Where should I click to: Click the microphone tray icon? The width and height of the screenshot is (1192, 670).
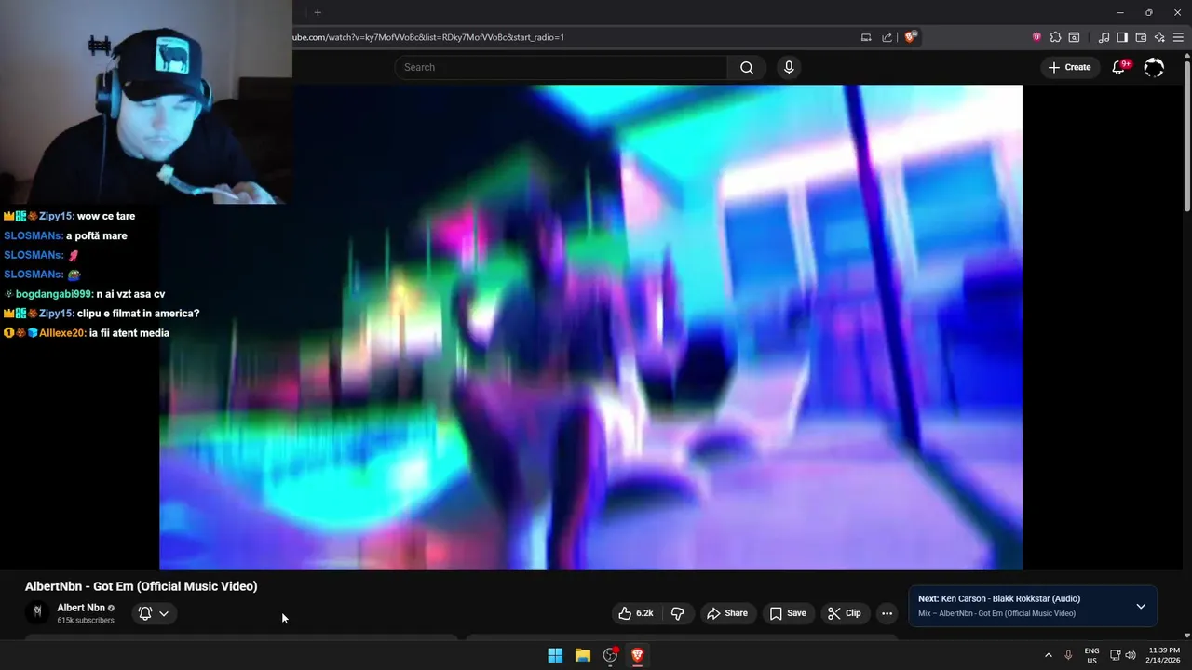pos(1068,655)
